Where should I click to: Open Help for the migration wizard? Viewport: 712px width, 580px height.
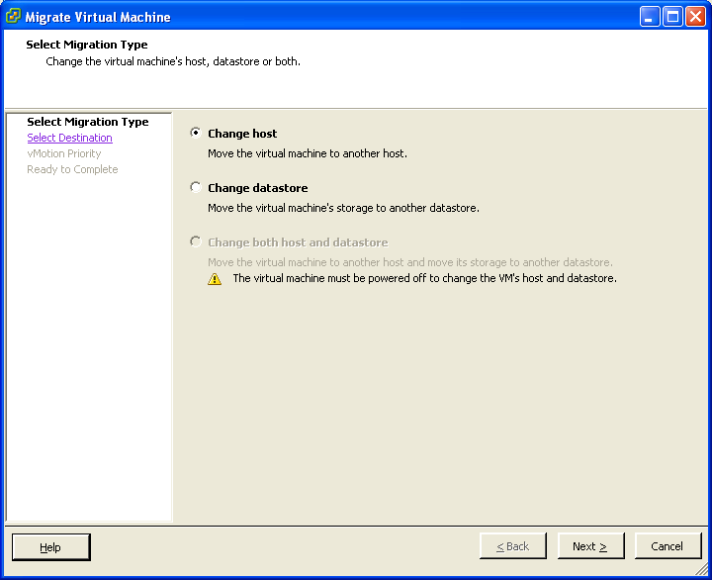tap(50, 546)
